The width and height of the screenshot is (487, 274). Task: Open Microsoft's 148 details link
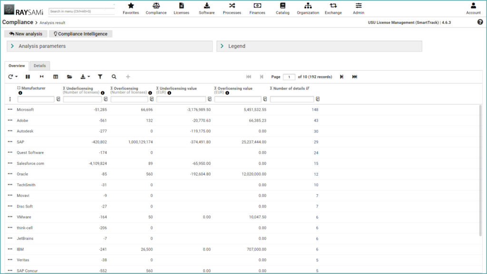315,110
